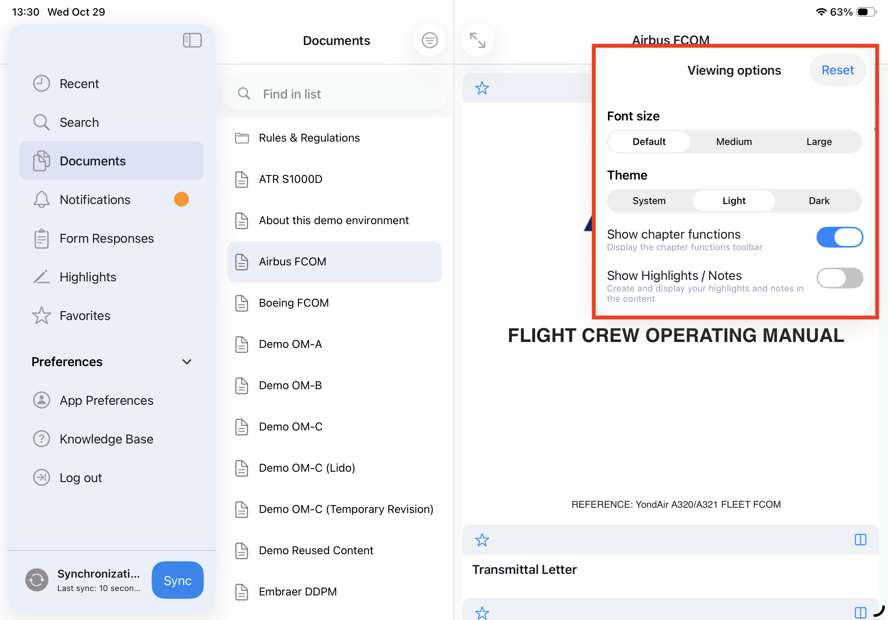Image resolution: width=888 pixels, height=620 pixels.
Task: Choose Medium font size
Action: coord(734,142)
